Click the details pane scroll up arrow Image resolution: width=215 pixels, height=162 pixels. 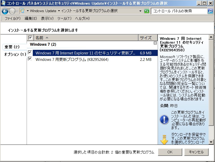211,37
